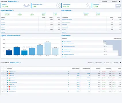This screenshot has width=122, height=103.
Task: Click the green Spotify favicon
Action: 9,80
